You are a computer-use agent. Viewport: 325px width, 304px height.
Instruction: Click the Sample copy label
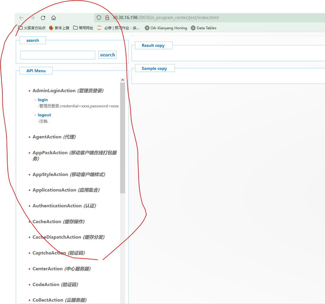click(x=154, y=69)
